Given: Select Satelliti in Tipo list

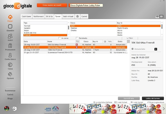Looking at the screenshot, I should (45, 28).
